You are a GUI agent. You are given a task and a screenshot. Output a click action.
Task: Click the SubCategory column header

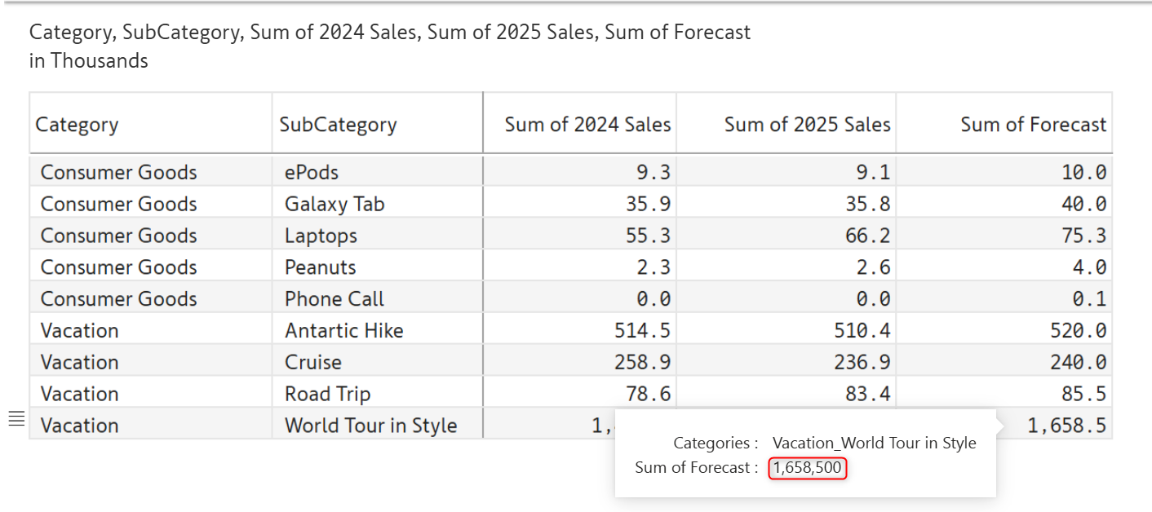[x=338, y=125]
